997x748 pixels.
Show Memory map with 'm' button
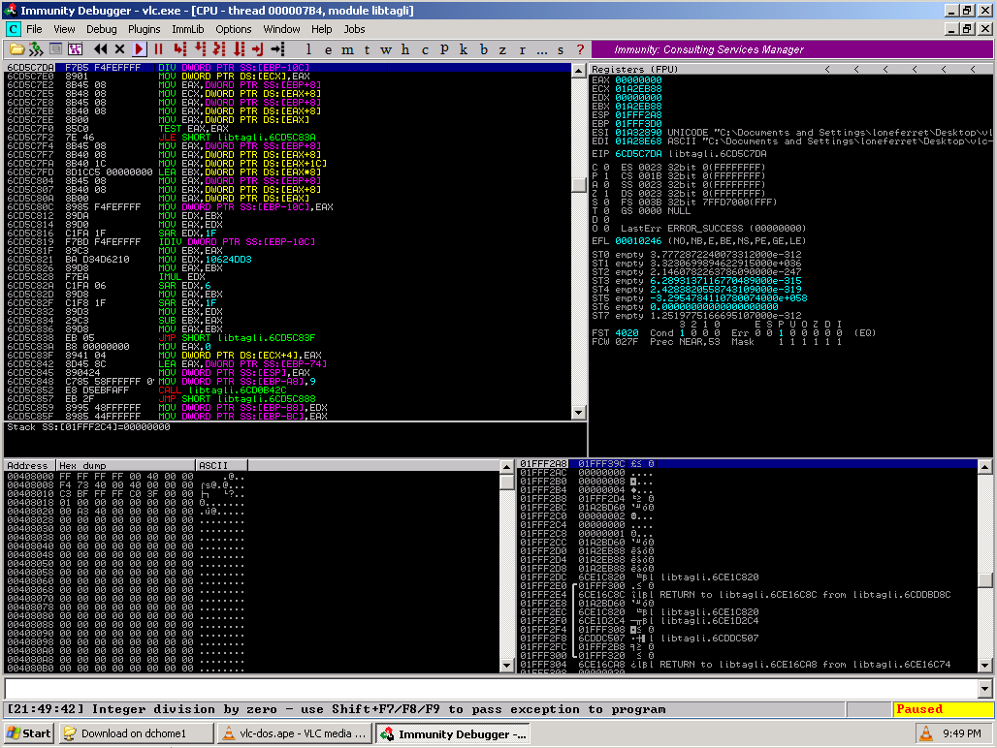[348, 49]
